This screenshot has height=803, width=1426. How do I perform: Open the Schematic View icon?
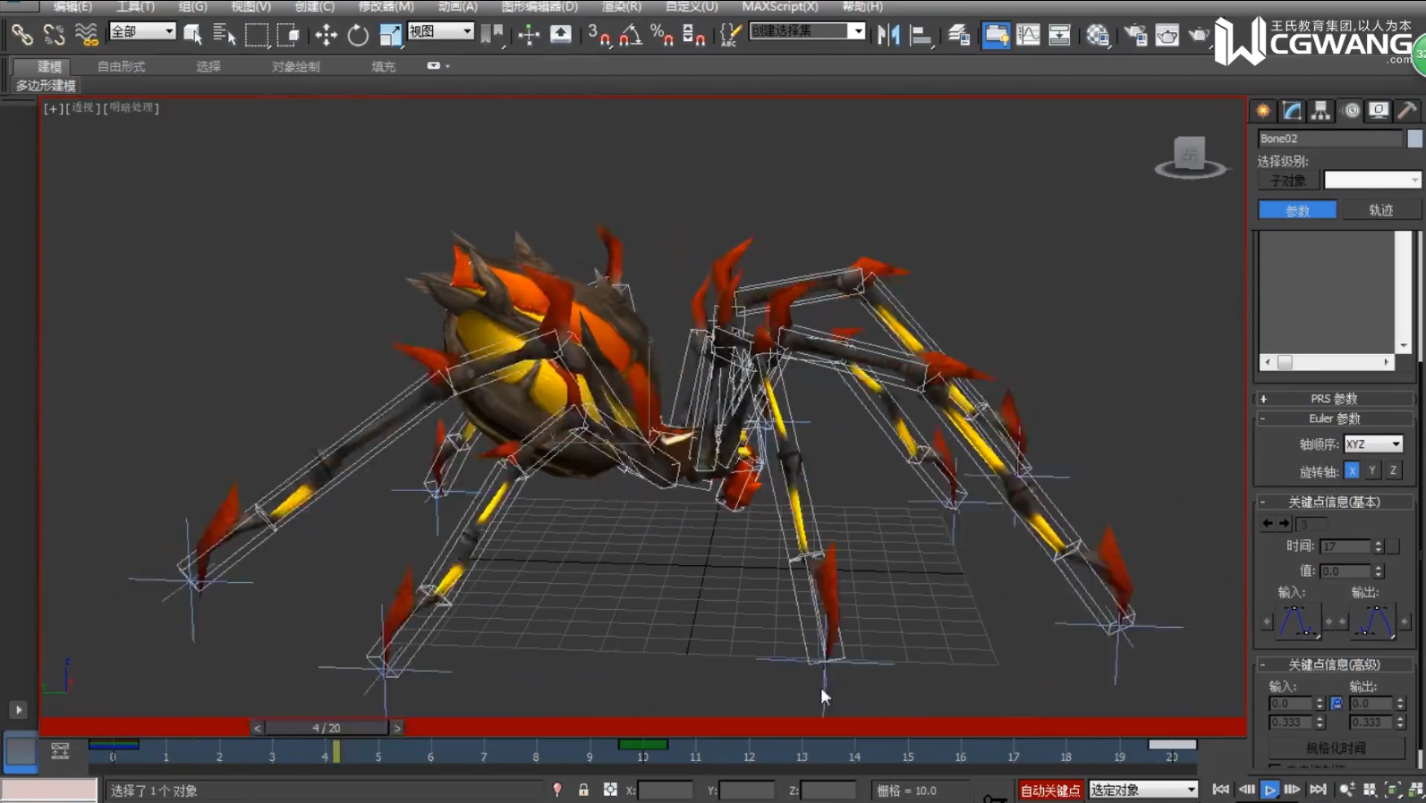(x=1059, y=35)
